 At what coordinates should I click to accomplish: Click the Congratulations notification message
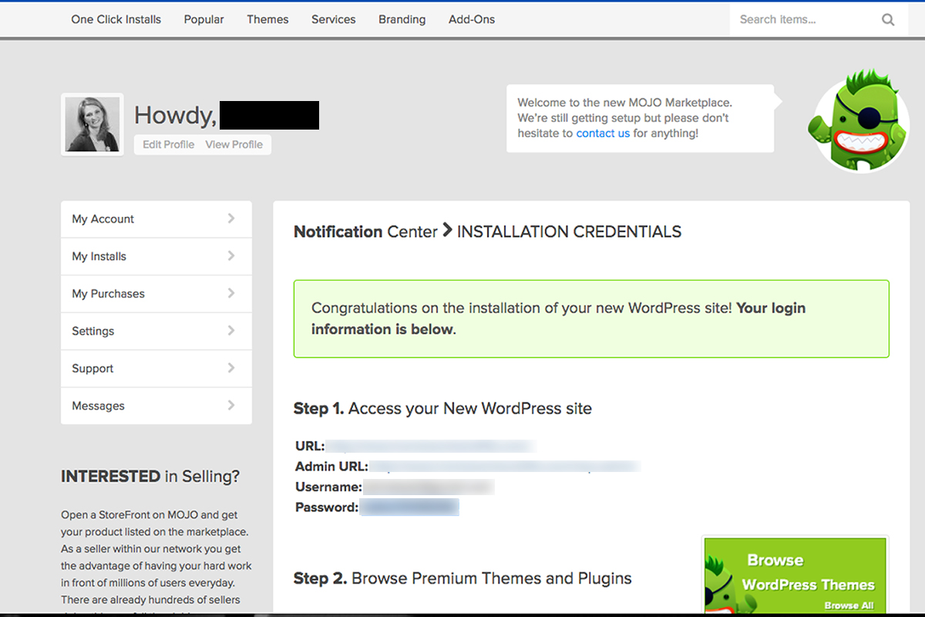point(591,319)
